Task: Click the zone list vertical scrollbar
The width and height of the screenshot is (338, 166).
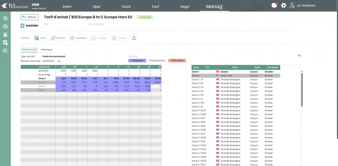Action: 302,89
